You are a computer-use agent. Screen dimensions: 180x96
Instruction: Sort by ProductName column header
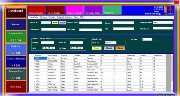[x=54, y=55]
